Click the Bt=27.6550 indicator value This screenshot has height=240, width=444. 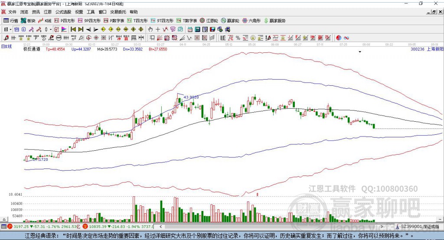pyautogui.click(x=158, y=49)
